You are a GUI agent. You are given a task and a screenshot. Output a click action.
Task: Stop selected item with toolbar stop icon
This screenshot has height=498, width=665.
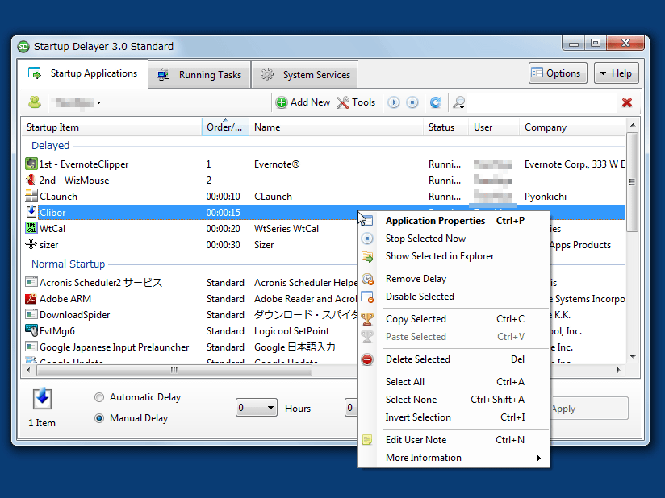(x=412, y=102)
